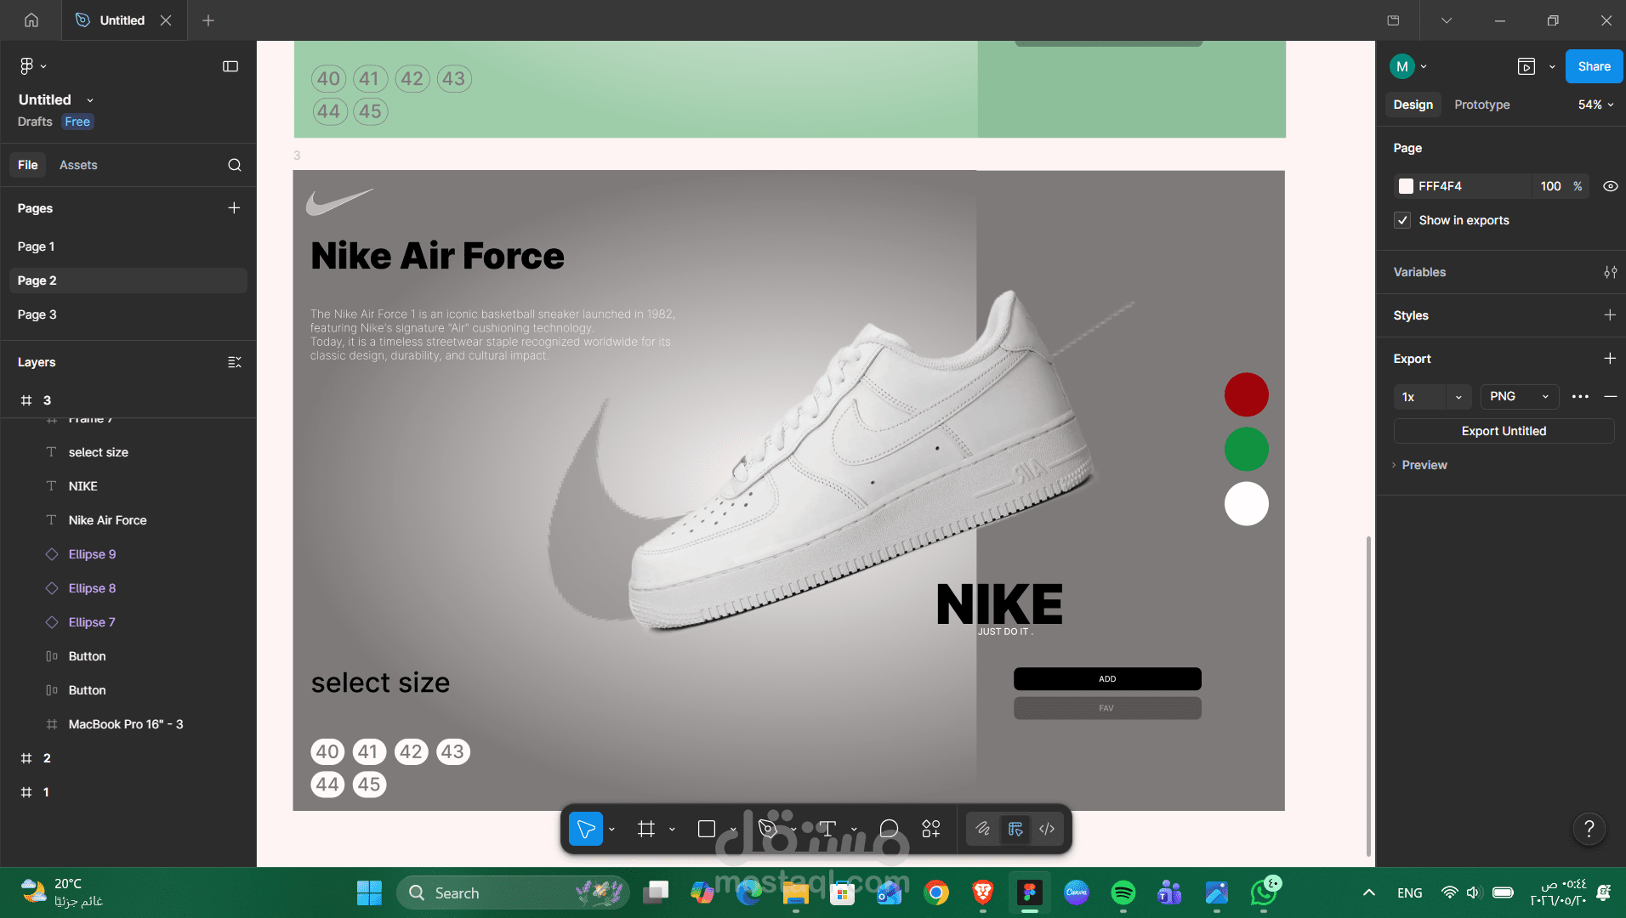Open the Present options dropdown arrow
The height and width of the screenshot is (918, 1626).
(x=1552, y=66)
